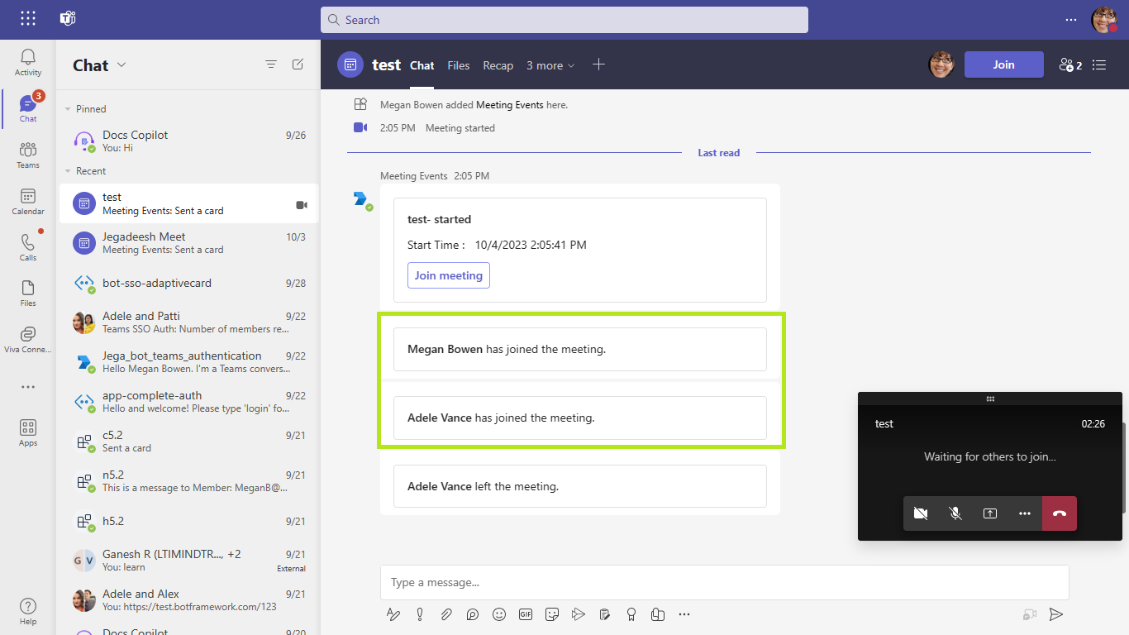Screen dimensions: 1129x635
Task: Switch to the Recap tab
Action: point(498,65)
